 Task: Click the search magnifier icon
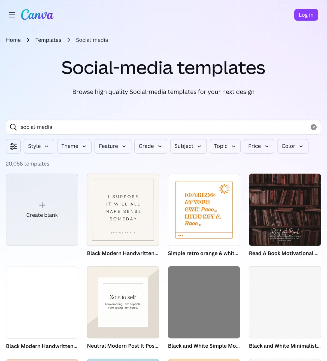point(13,127)
